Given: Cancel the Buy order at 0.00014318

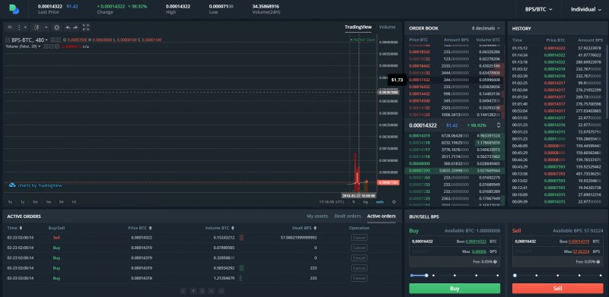Looking at the screenshot, I should tap(359, 278).
